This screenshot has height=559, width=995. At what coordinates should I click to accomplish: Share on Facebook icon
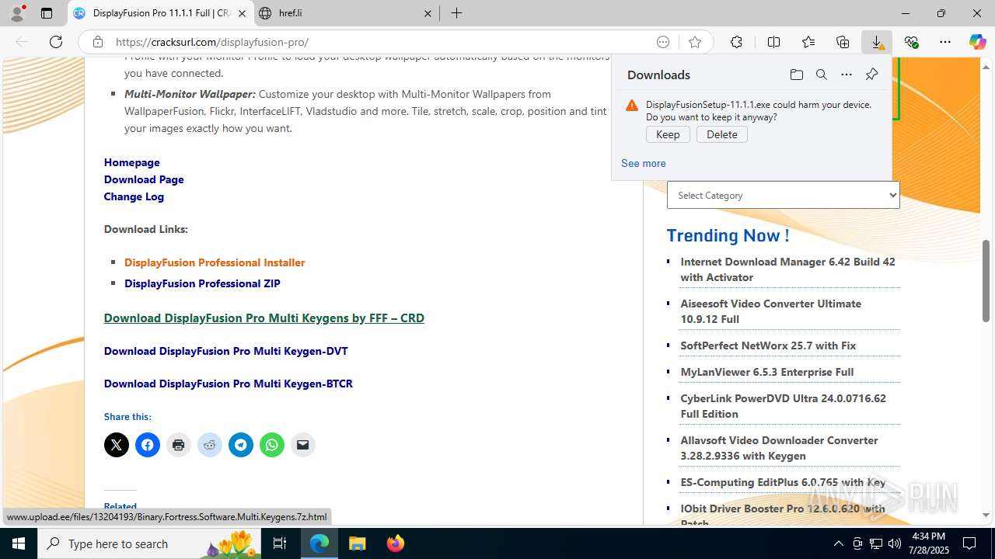(x=148, y=445)
